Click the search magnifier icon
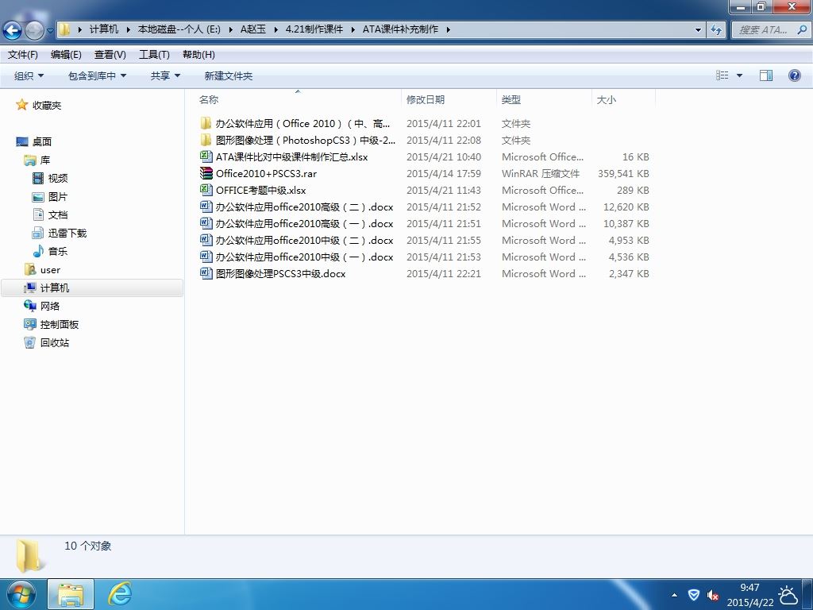This screenshot has height=610, width=813. (x=802, y=30)
